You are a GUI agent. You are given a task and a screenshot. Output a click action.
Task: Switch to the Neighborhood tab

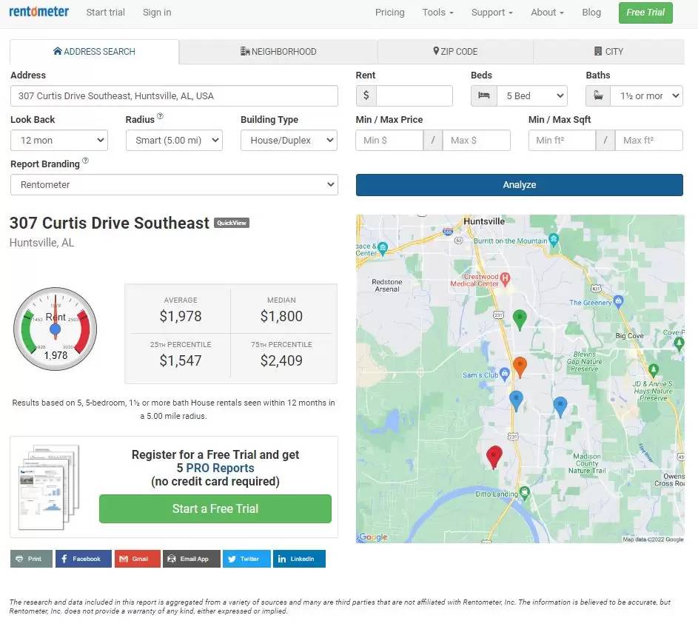278,52
